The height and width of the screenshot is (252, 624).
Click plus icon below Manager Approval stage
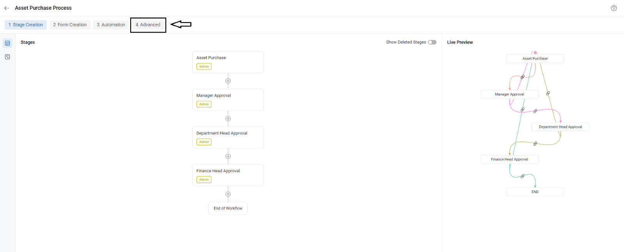click(x=228, y=119)
